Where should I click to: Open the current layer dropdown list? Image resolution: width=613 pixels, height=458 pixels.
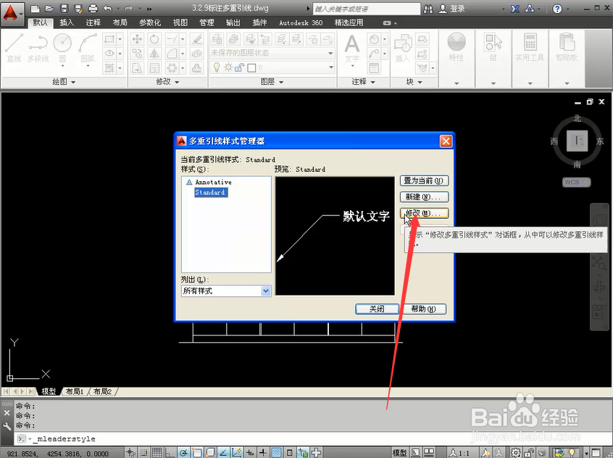coord(272,67)
